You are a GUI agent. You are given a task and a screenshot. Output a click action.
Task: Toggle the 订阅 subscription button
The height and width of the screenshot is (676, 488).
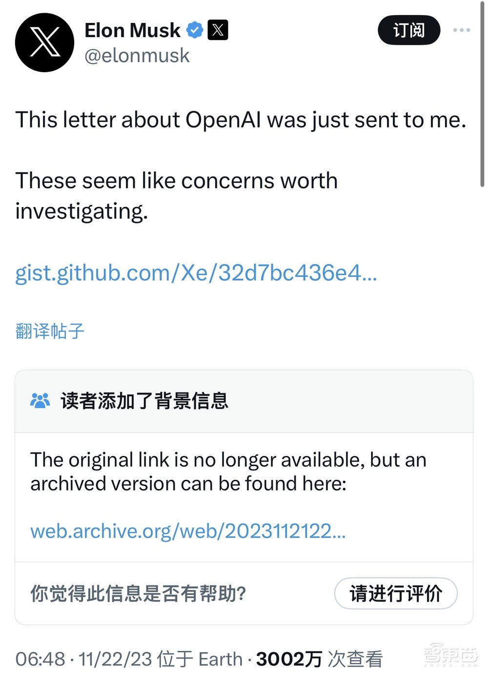tap(409, 30)
